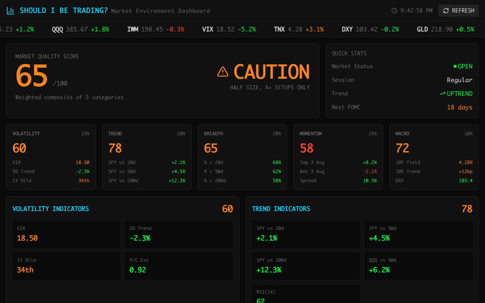Click the OPEN market status value
The height and width of the screenshot is (303, 485).
[x=465, y=66]
